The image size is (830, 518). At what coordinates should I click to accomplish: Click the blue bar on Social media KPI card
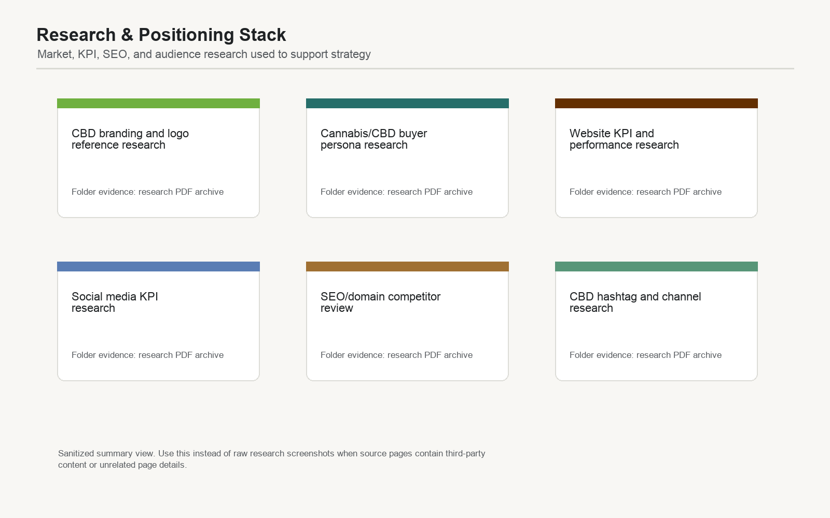point(158,266)
